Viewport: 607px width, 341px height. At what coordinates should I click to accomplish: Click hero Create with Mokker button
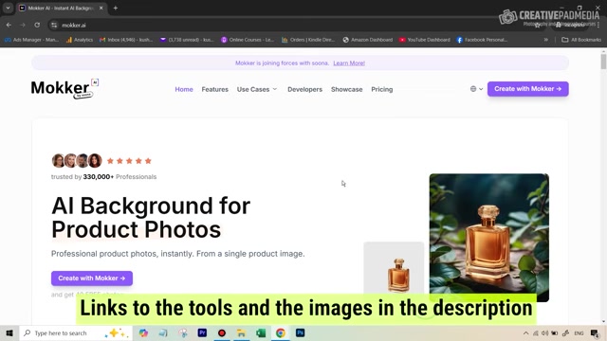coord(92,278)
